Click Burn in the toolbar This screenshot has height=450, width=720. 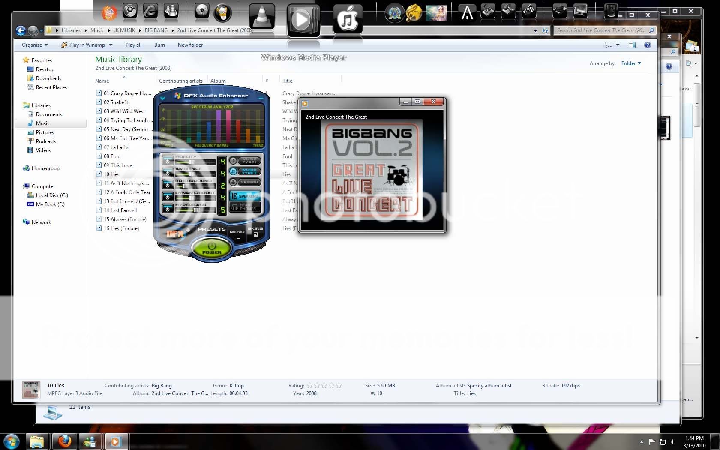tap(159, 45)
